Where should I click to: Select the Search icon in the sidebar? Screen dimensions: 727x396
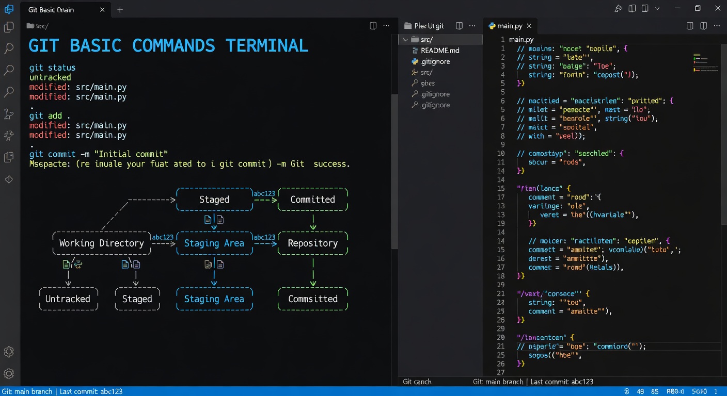coord(9,48)
